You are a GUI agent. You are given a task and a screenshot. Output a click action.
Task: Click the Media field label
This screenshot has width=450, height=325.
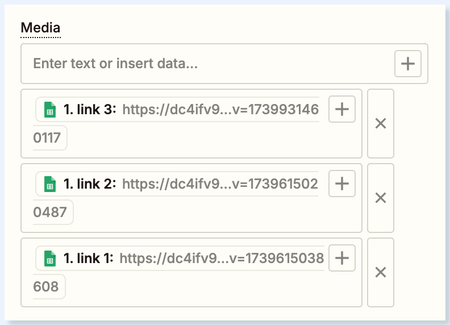pos(40,27)
